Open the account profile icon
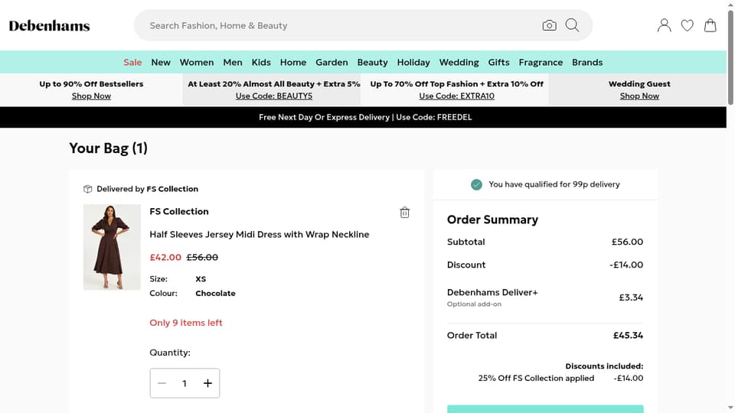This screenshot has height=413, width=735. pyautogui.click(x=665, y=25)
